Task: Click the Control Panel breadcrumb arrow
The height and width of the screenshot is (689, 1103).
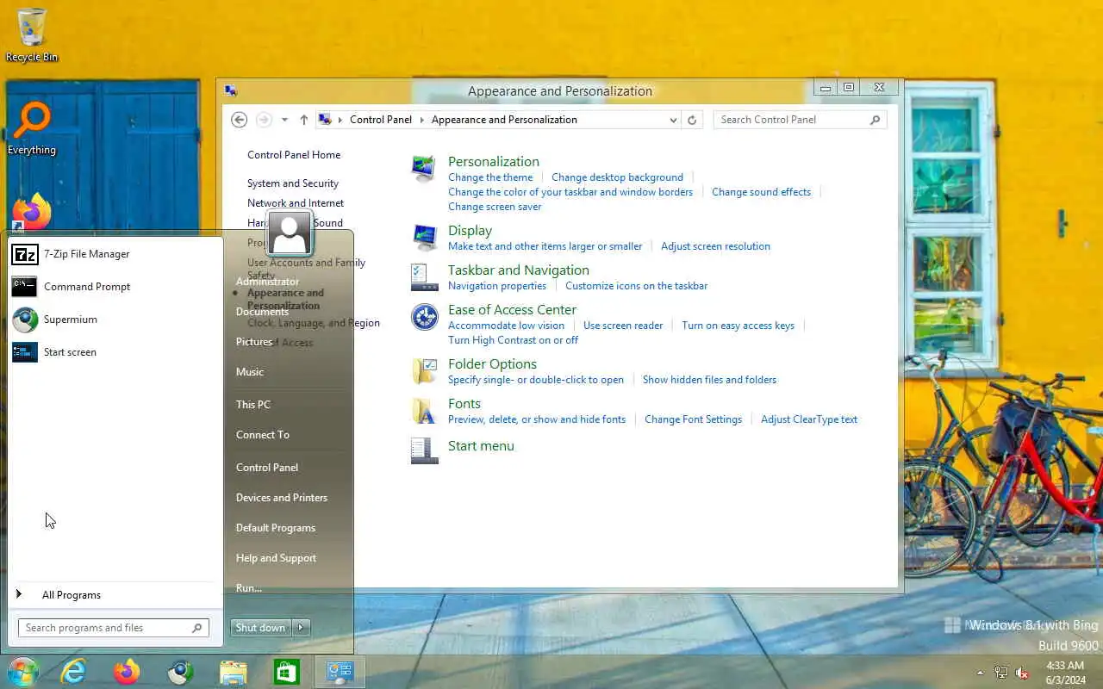Action: [422, 120]
